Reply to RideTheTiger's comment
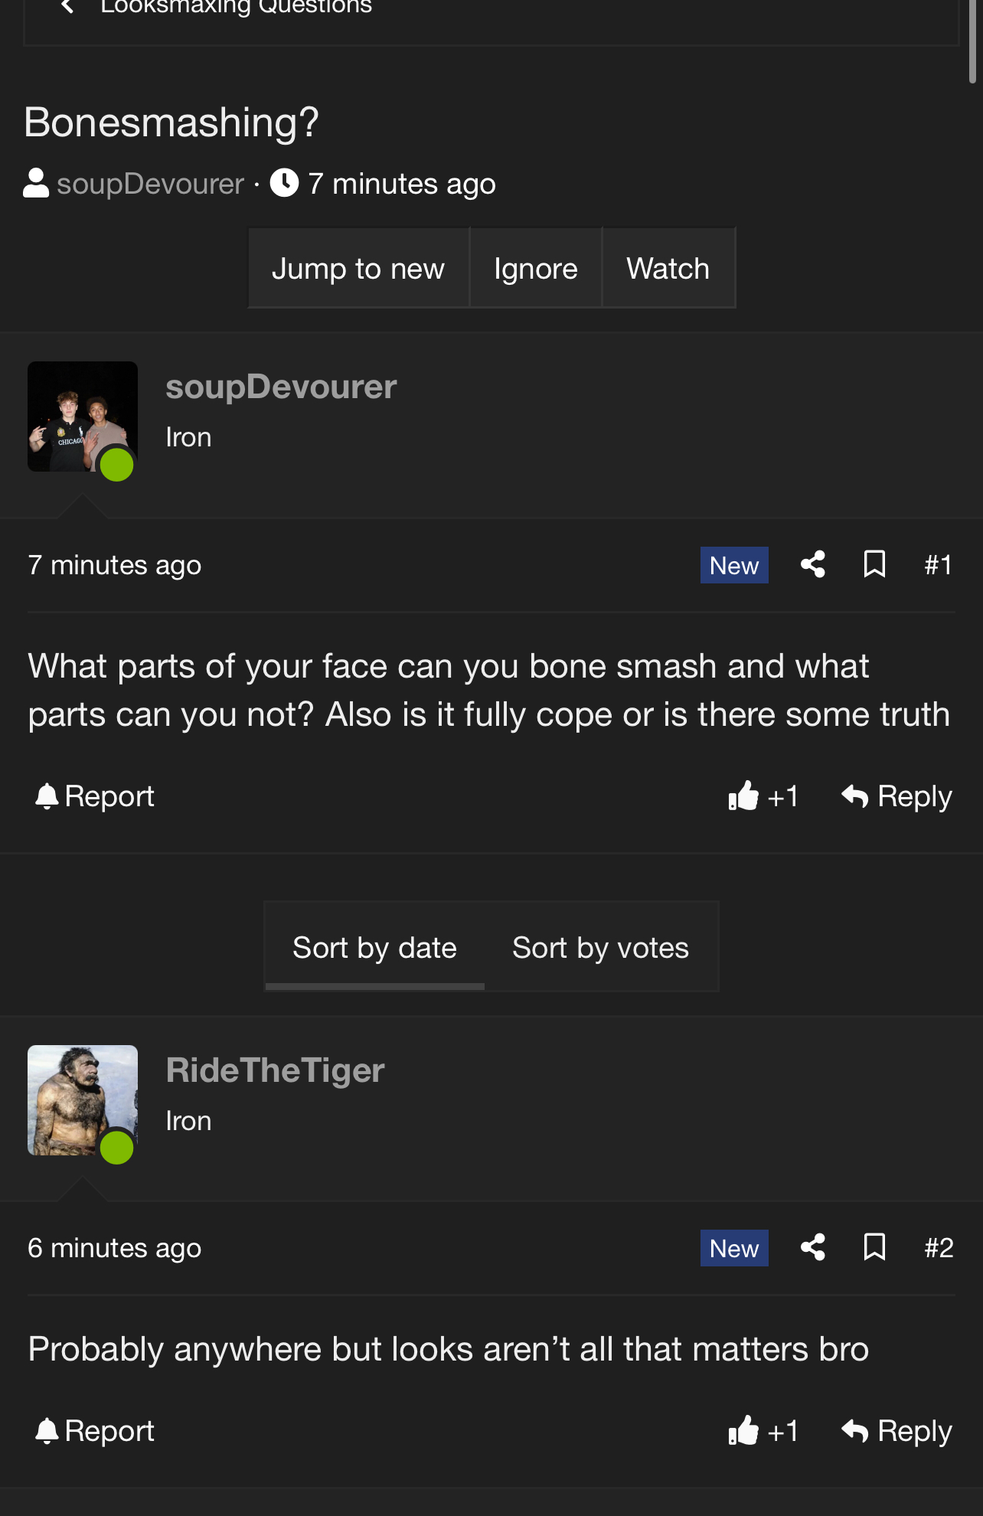983x1516 pixels. coord(896,1431)
